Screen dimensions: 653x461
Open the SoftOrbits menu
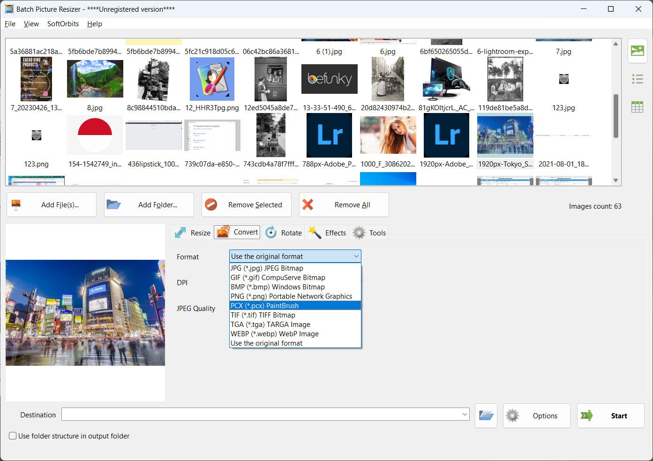[63, 24]
